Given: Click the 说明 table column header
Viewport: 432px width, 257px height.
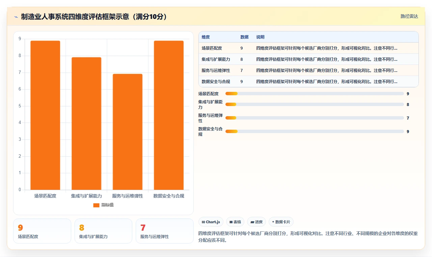Looking at the screenshot, I should [x=260, y=37].
